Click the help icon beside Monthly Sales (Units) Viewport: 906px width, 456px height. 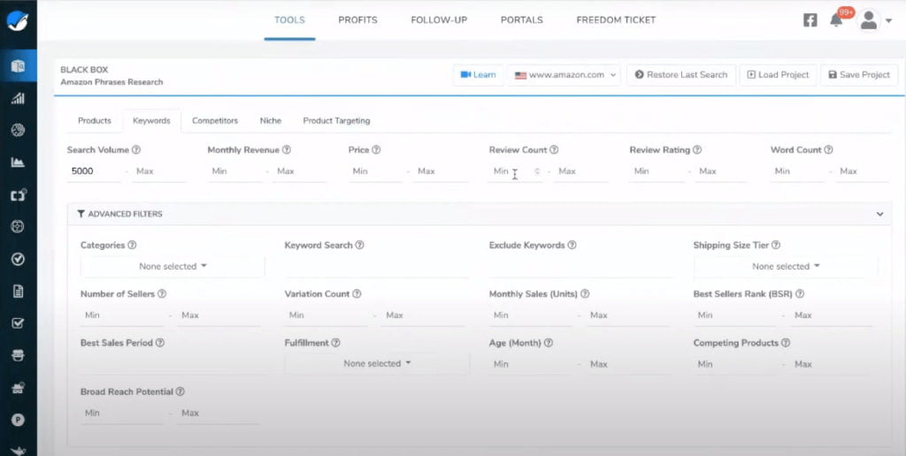[585, 293]
